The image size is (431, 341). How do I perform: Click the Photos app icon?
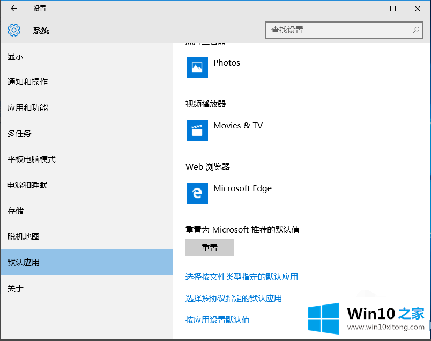[197, 68]
